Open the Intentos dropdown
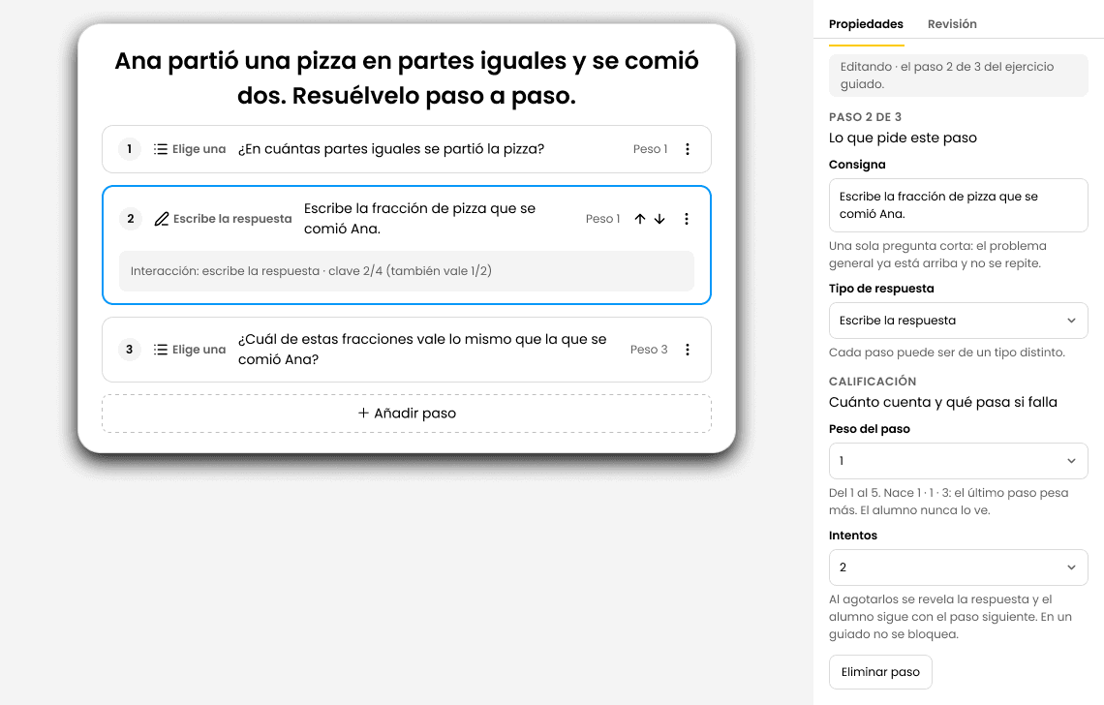 point(959,567)
